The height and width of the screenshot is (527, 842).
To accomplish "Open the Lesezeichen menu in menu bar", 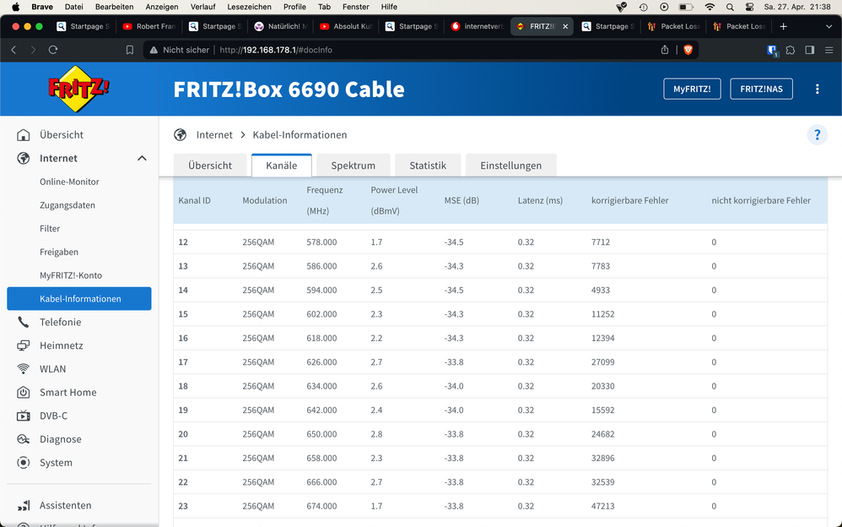I will (x=249, y=7).
